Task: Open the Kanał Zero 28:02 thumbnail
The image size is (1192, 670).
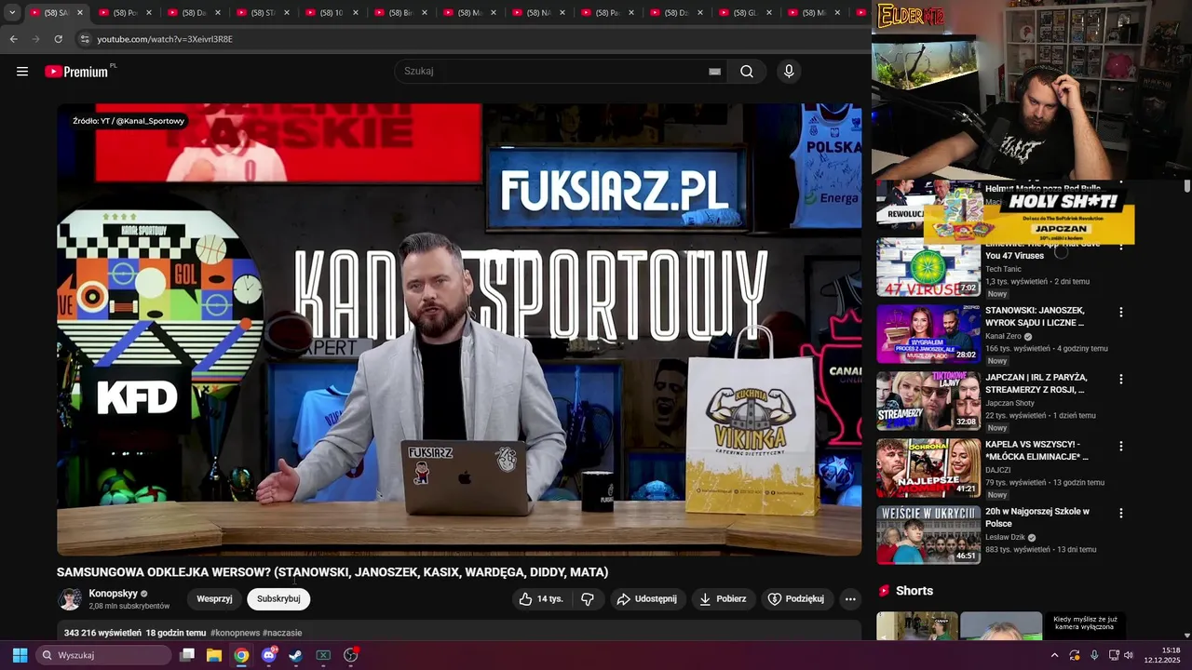Action: (x=928, y=334)
